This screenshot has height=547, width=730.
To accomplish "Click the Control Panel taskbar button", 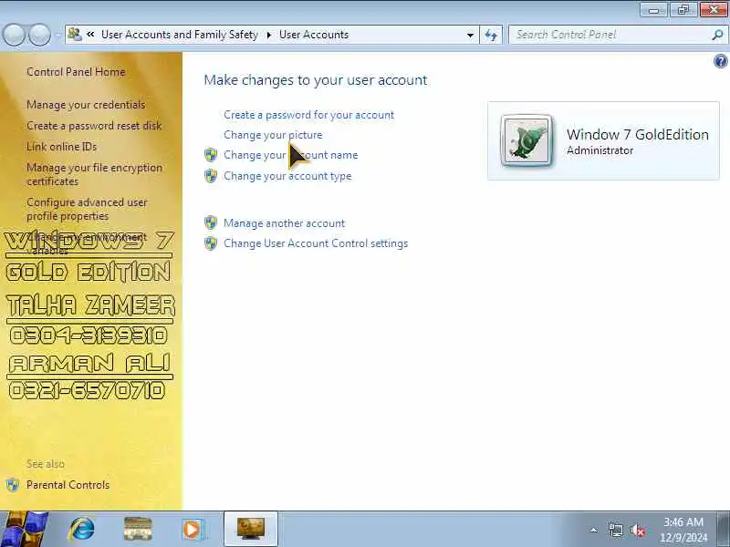I will 250,529.
